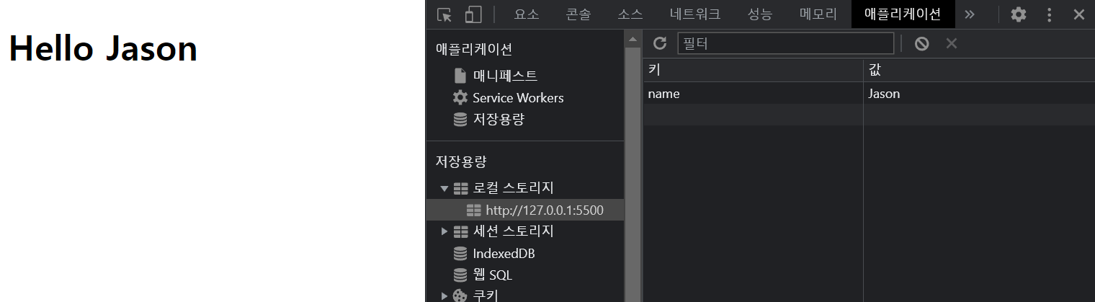Screen dimensions: 1095x302
Task: Switch to the 요소 tab
Action: coord(527,14)
